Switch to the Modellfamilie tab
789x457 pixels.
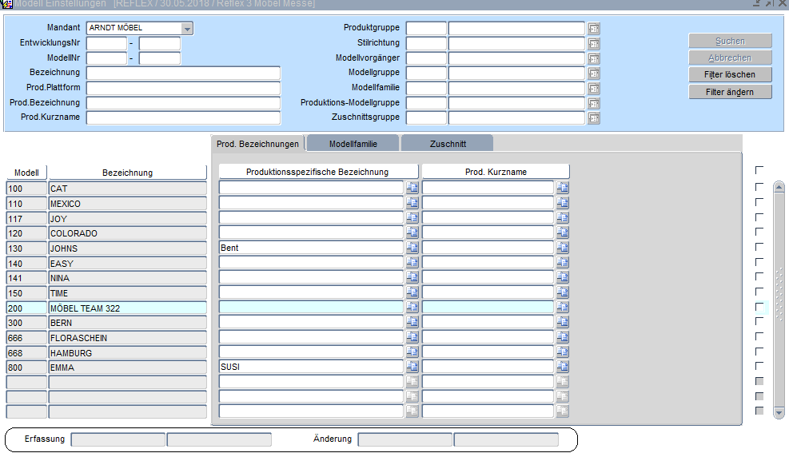(x=353, y=144)
